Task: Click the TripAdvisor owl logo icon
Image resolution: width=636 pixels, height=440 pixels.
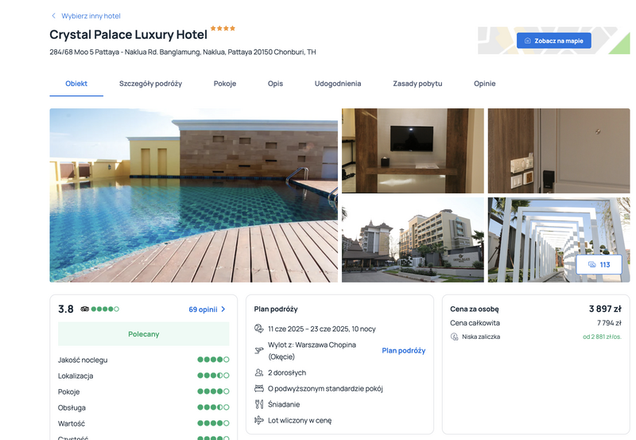Action: point(84,309)
